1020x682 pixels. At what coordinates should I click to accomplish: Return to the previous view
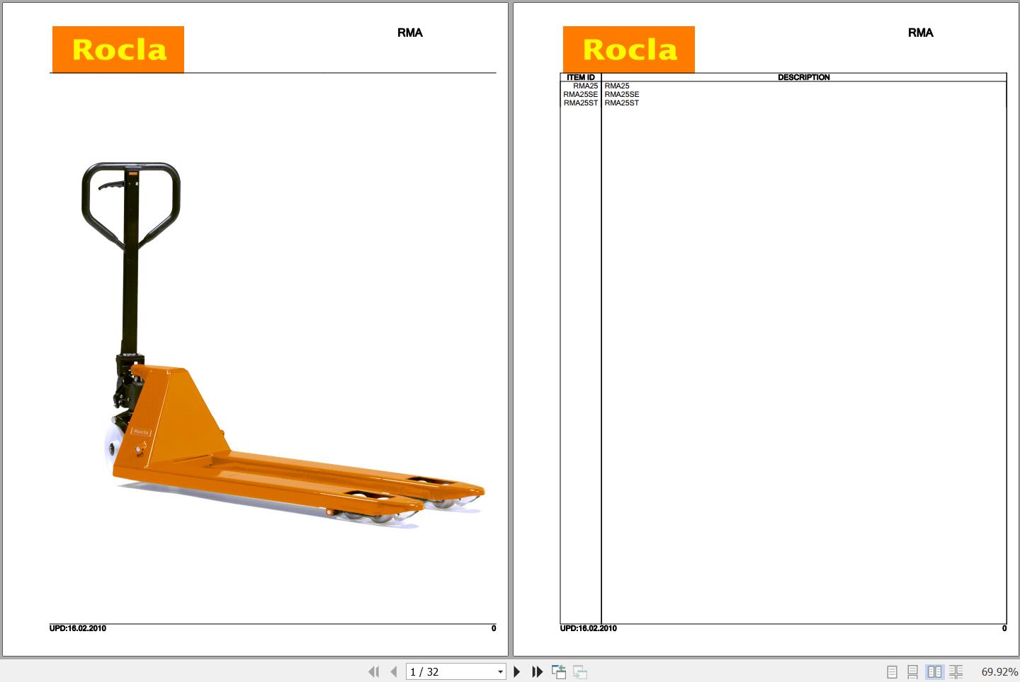coord(560,671)
